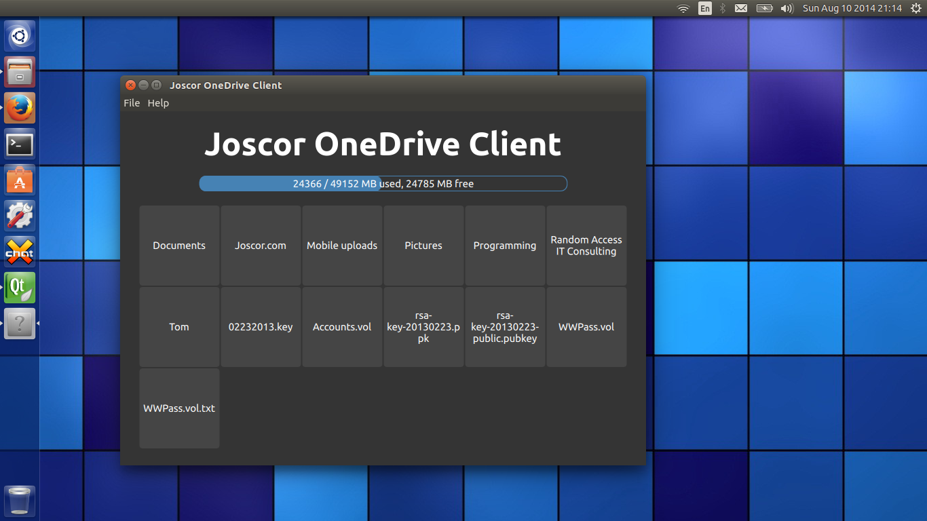The height and width of the screenshot is (521, 927).
Task: Open the Random Access IT Consulting folder
Action: [586, 245]
